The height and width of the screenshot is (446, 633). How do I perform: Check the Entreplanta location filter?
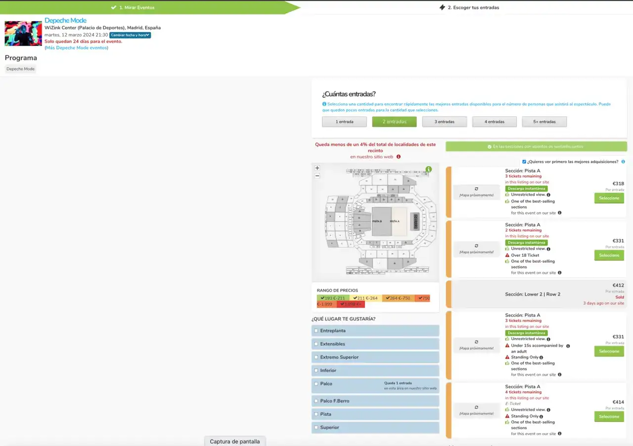(316, 330)
